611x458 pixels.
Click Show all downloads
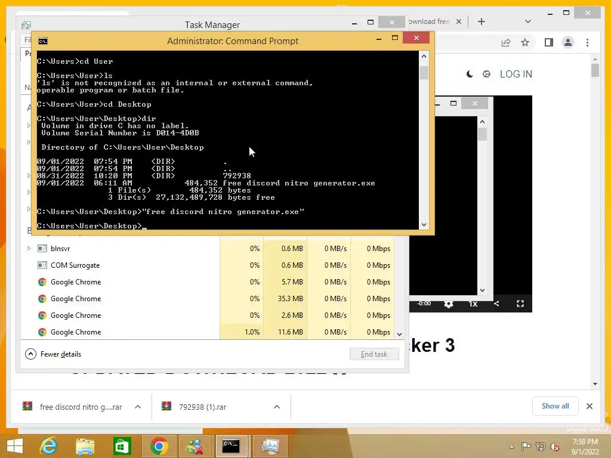click(x=556, y=406)
